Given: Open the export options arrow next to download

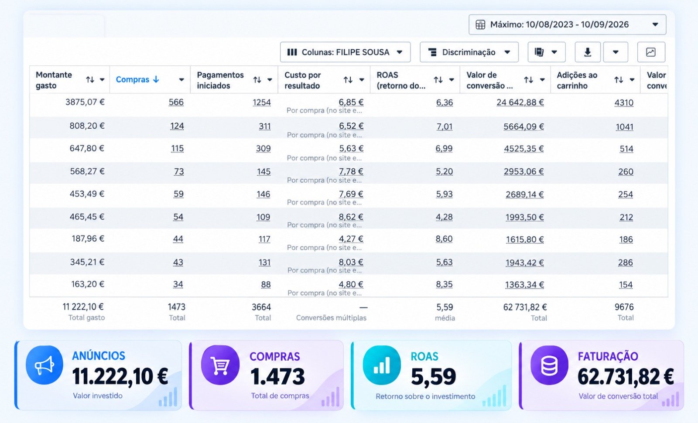Looking at the screenshot, I should click(616, 52).
